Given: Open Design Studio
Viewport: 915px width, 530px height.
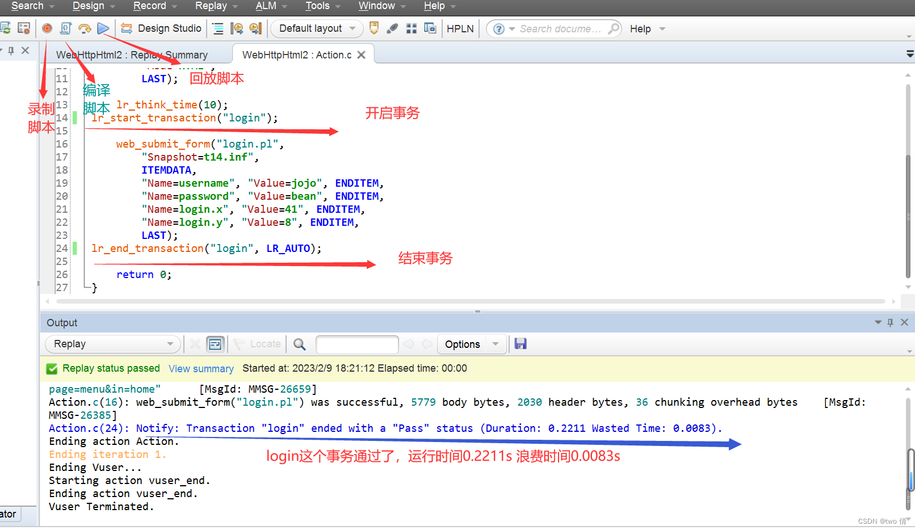Looking at the screenshot, I should coord(161,28).
